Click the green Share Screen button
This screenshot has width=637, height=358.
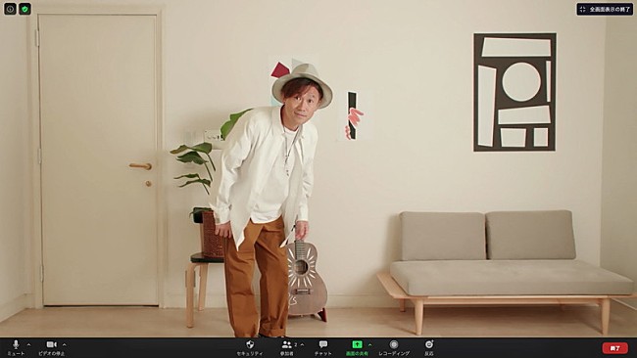coord(357,348)
